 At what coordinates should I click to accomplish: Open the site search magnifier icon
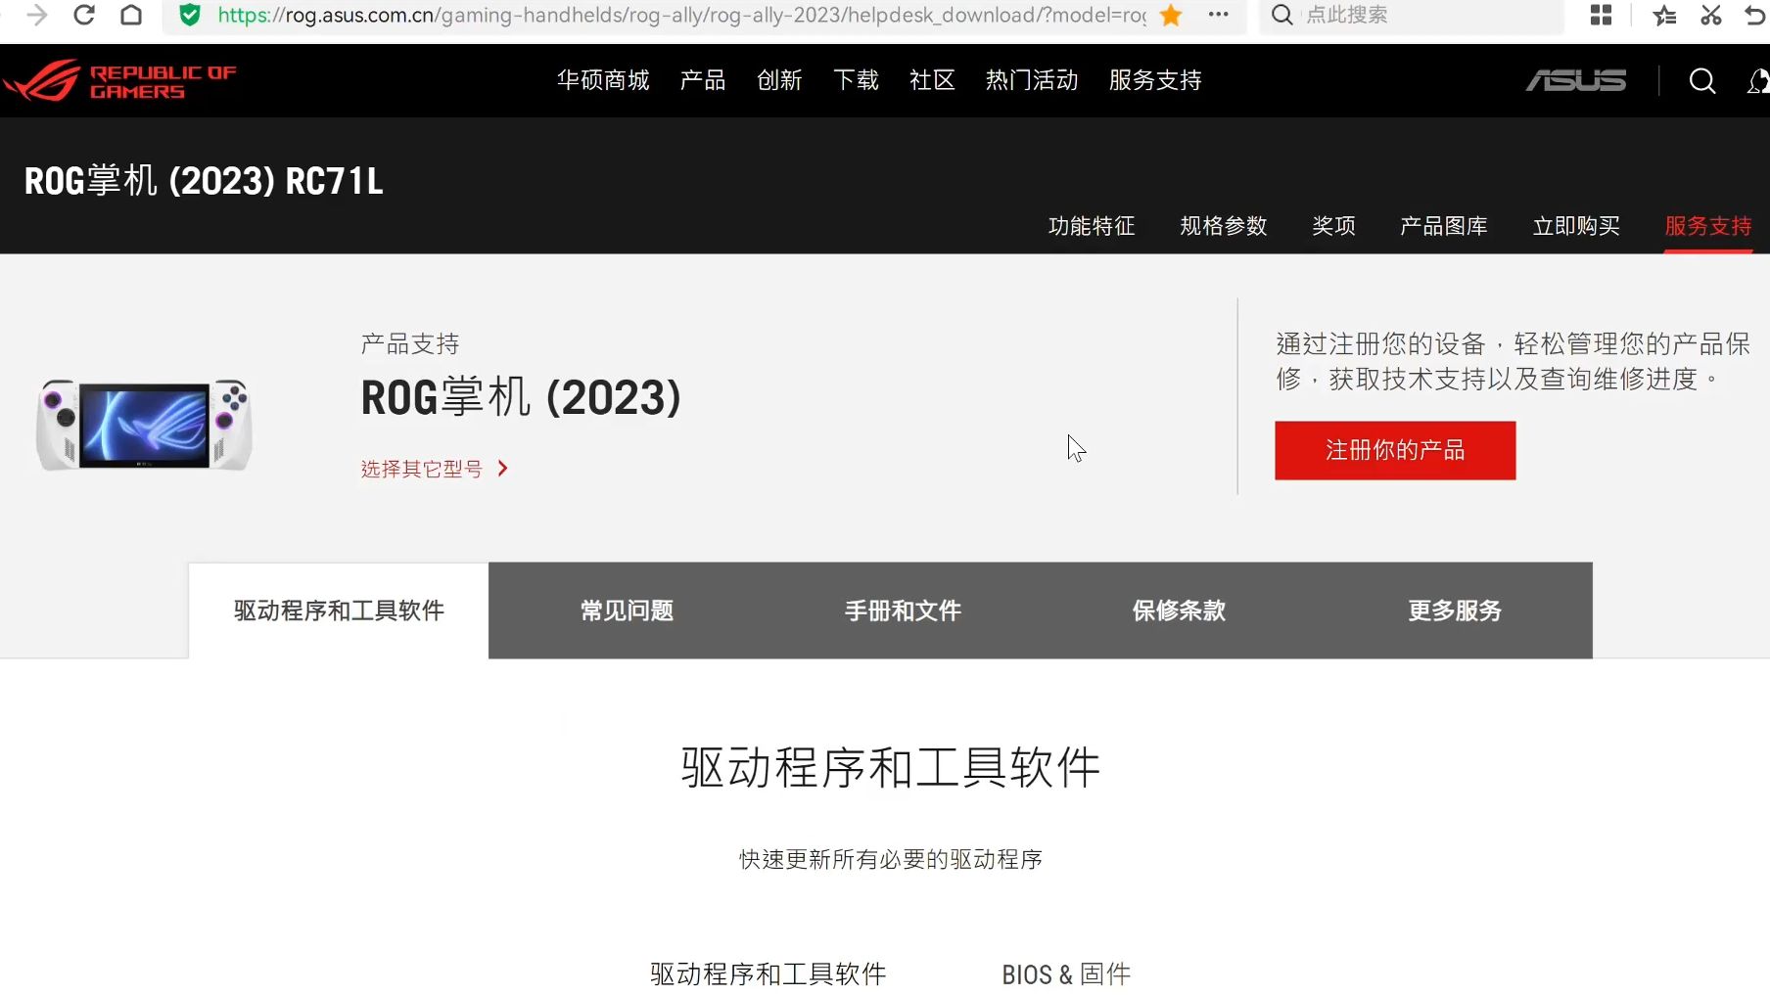(1702, 80)
